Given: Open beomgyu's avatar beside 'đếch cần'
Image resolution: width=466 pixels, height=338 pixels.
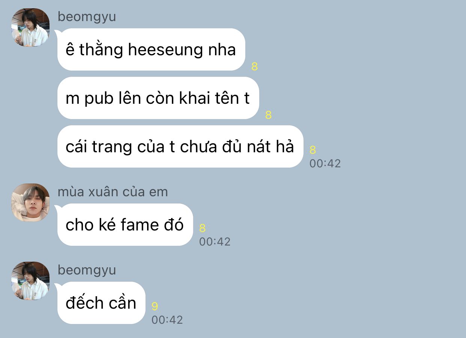Looking at the screenshot, I should coord(31,281).
